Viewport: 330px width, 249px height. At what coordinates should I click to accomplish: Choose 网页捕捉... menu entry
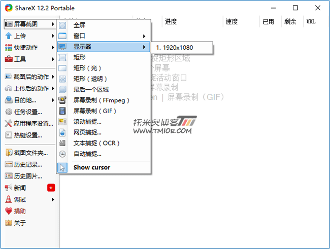104,132
